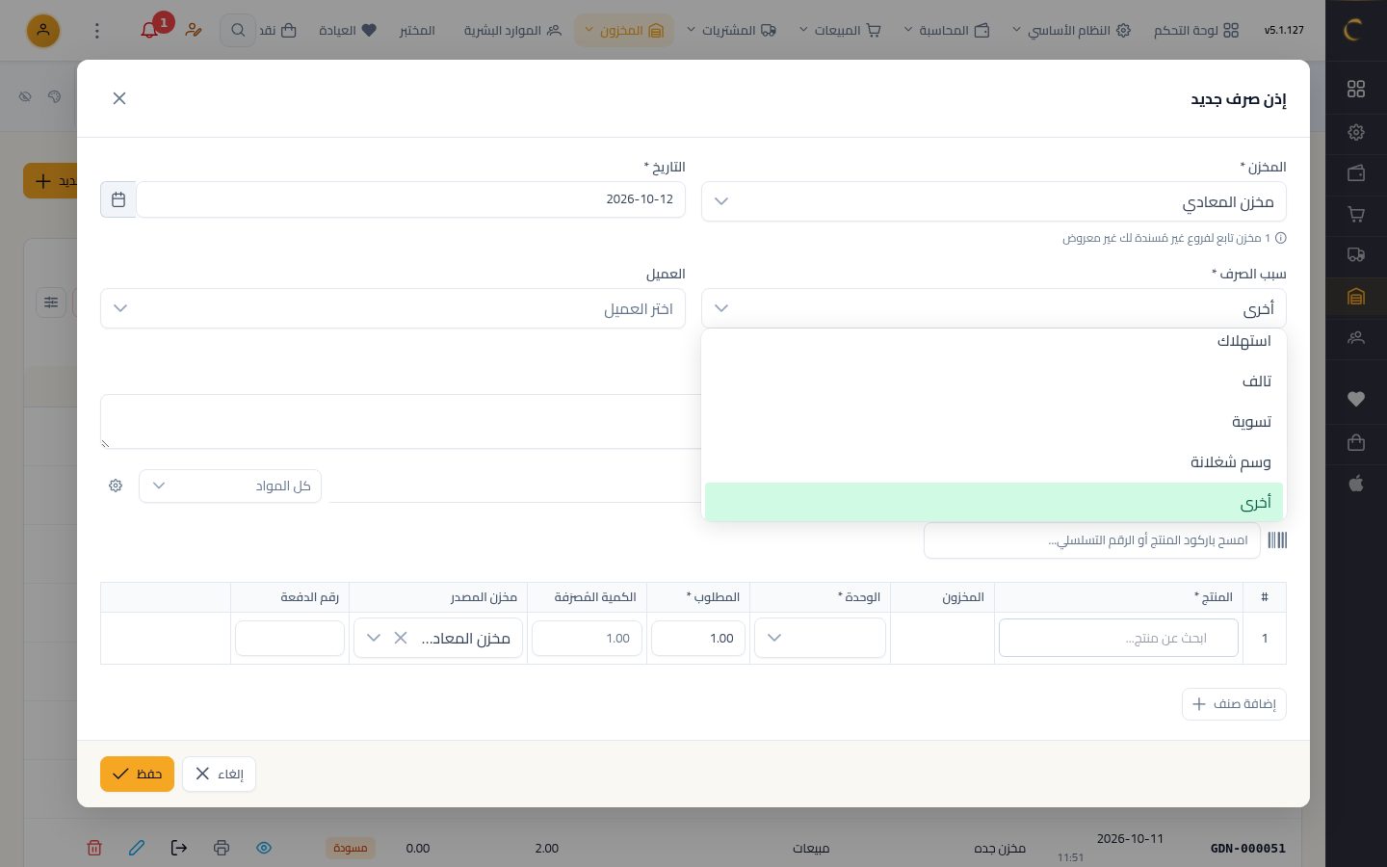
Task: Save the form with حفظ button
Action: (137, 774)
